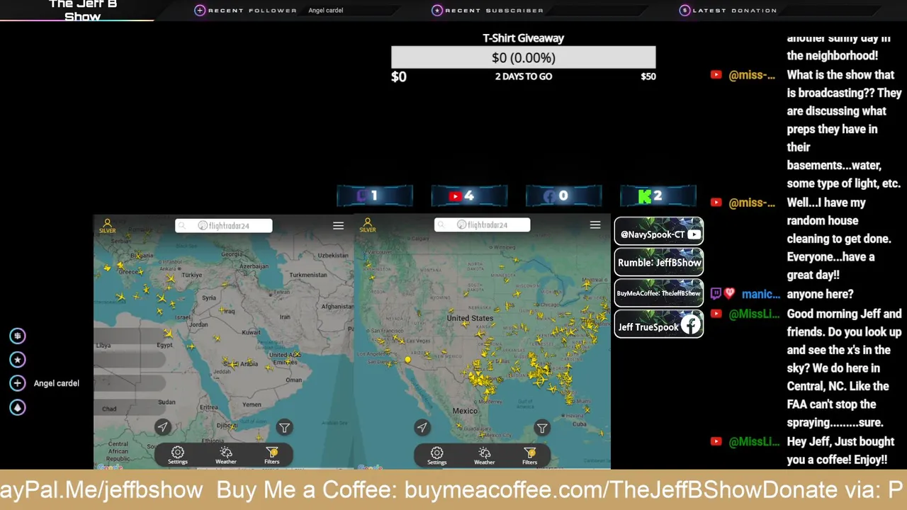This screenshot has width=907, height=510.
Task: Open Weather in the right flightradar24 map
Action: pyautogui.click(x=485, y=455)
